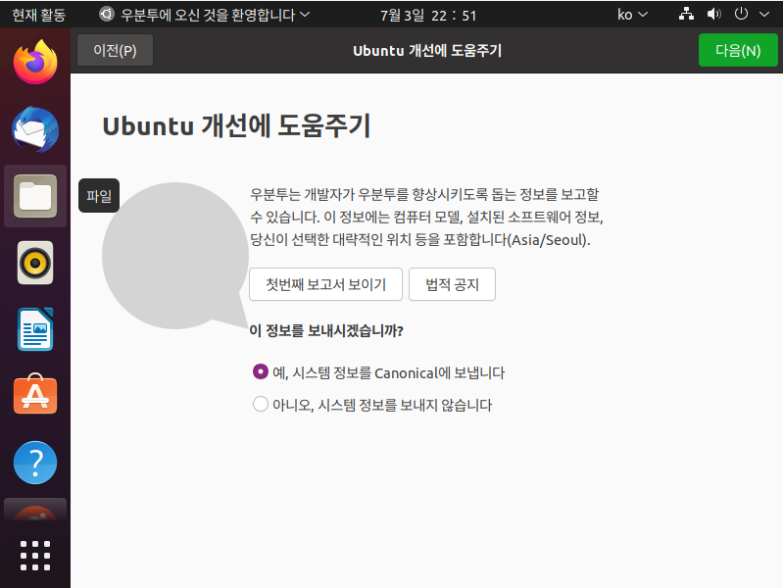This screenshot has width=783, height=588.
Task: Select 아니오, 시스템 정보를 보내지 않습니다
Action: coord(372,404)
